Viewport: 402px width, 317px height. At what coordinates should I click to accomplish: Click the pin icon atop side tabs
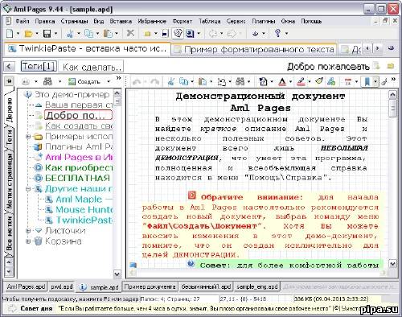(x=10, y=80)
